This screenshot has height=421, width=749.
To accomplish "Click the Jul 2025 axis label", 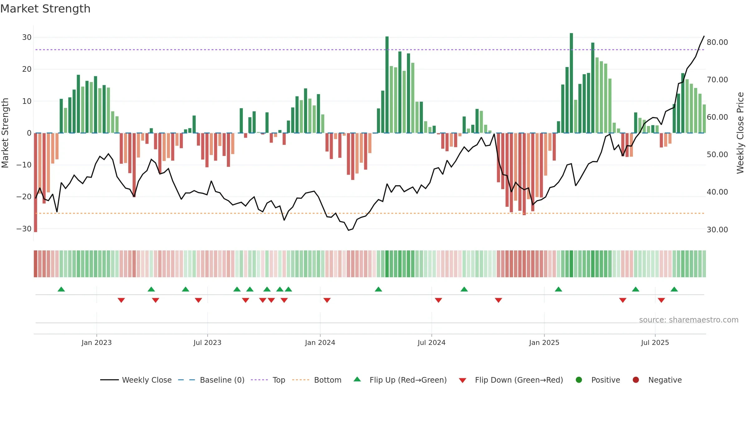I will point(655,342).
